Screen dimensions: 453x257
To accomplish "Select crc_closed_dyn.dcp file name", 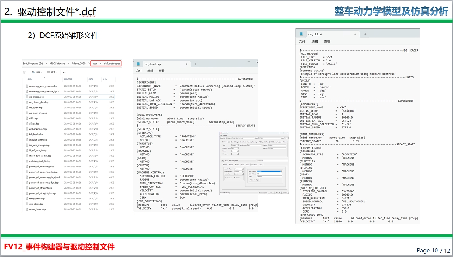I will point(39,102).
